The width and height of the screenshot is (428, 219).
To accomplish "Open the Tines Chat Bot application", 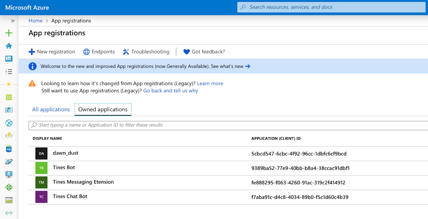I will click(x=70, y=196).
